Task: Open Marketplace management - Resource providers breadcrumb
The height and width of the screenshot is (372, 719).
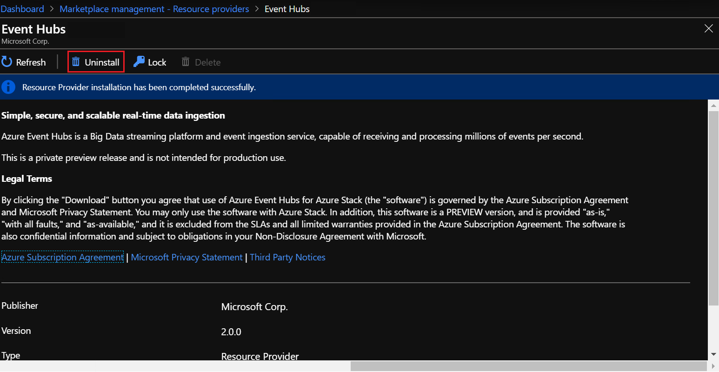Action: click(154, 9)
